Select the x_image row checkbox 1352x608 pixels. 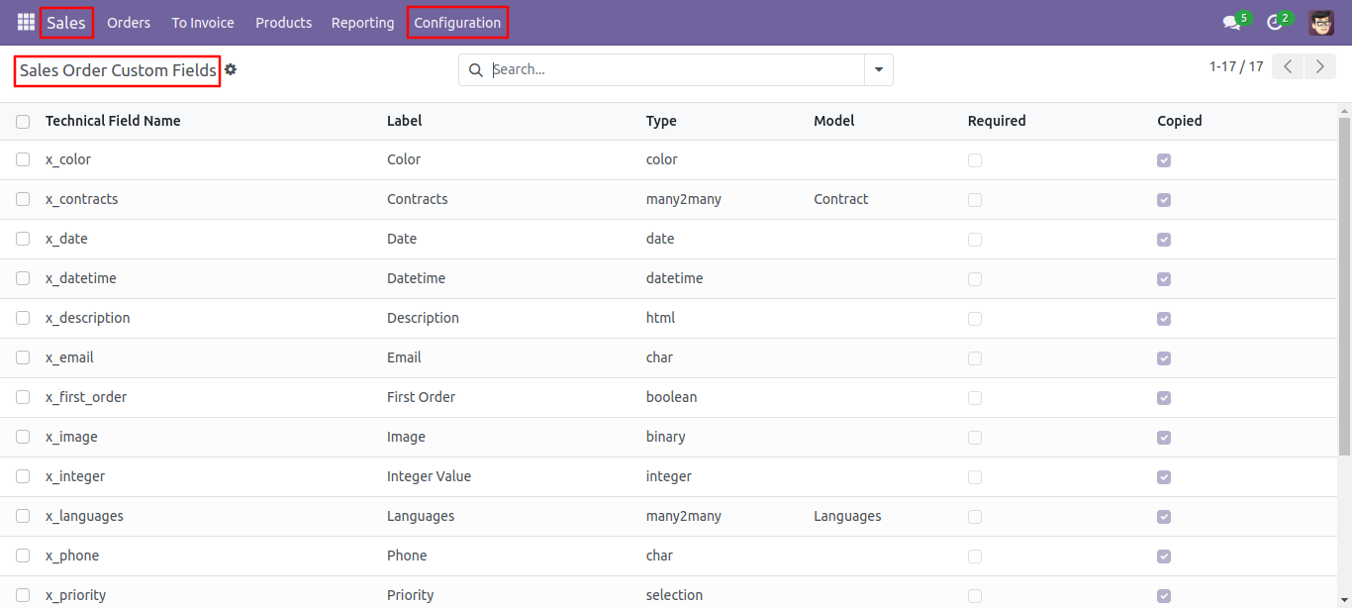pyautogui.click(x=23, y=437)
